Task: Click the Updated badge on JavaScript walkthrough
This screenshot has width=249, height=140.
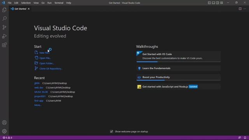Action: coord(193,87)
